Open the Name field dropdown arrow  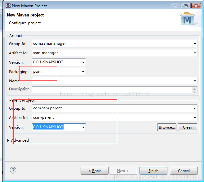click(x=195, y=81)
